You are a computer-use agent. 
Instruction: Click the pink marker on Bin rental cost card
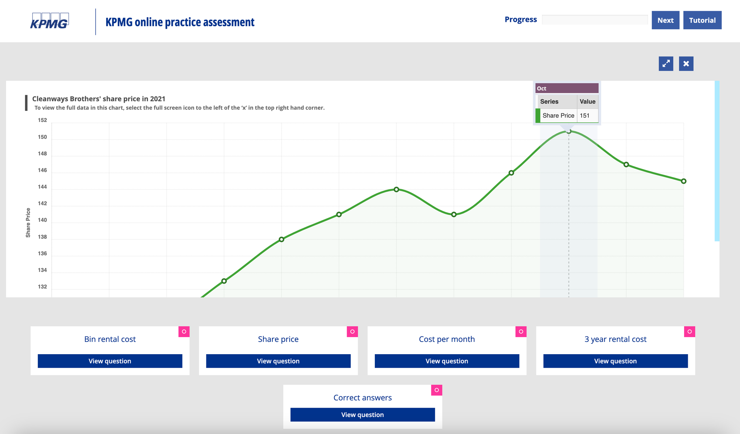click(x=184, y=332)
